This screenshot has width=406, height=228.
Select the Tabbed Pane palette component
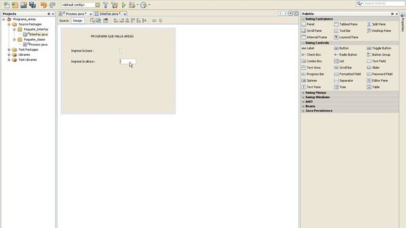tap(346, 24)
